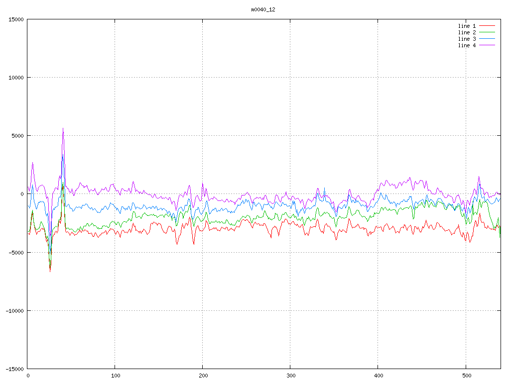510x382 pixels.
Task: Click the green line 2 legend sample
Action: (x=487, y=32)
